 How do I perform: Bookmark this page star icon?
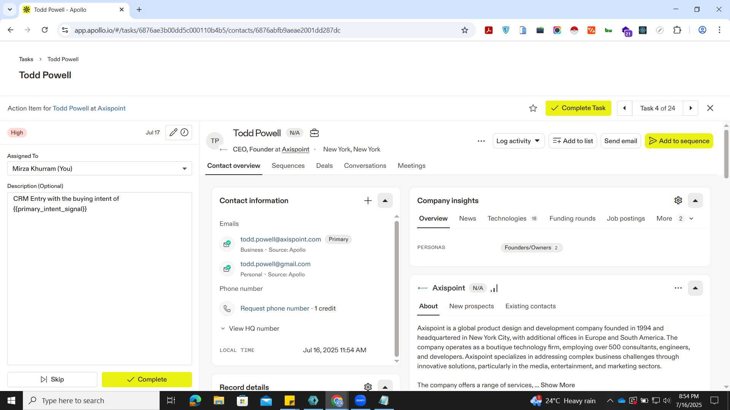click(465, 30)
